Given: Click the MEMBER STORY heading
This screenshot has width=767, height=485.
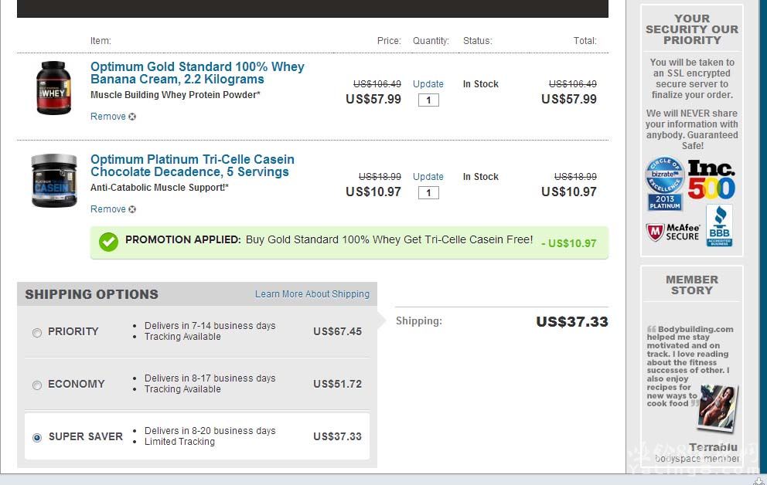Looking at the screenshot, I should 692,285.
